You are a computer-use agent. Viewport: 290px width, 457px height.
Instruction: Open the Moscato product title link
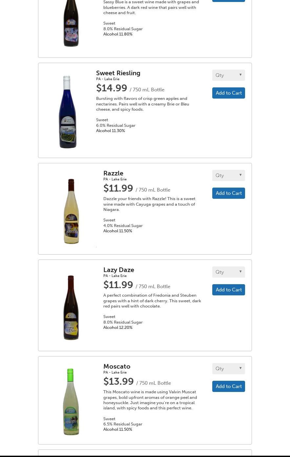[x=117, y=366]
